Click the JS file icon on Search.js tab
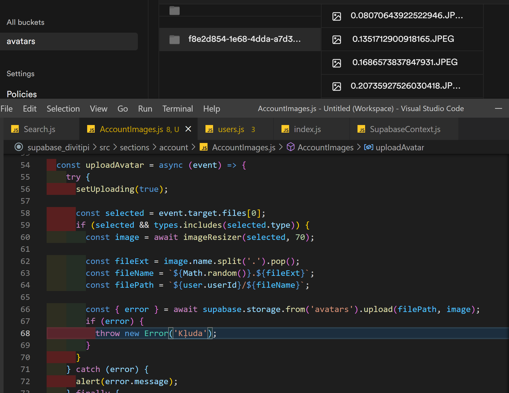Image resolution: width=509 pixels, height=393 pixels. coord(15,130)
